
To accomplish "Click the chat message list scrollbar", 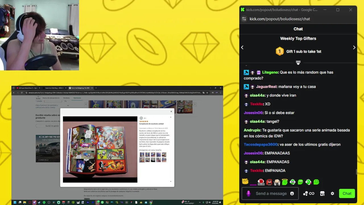I will (356, 172).
